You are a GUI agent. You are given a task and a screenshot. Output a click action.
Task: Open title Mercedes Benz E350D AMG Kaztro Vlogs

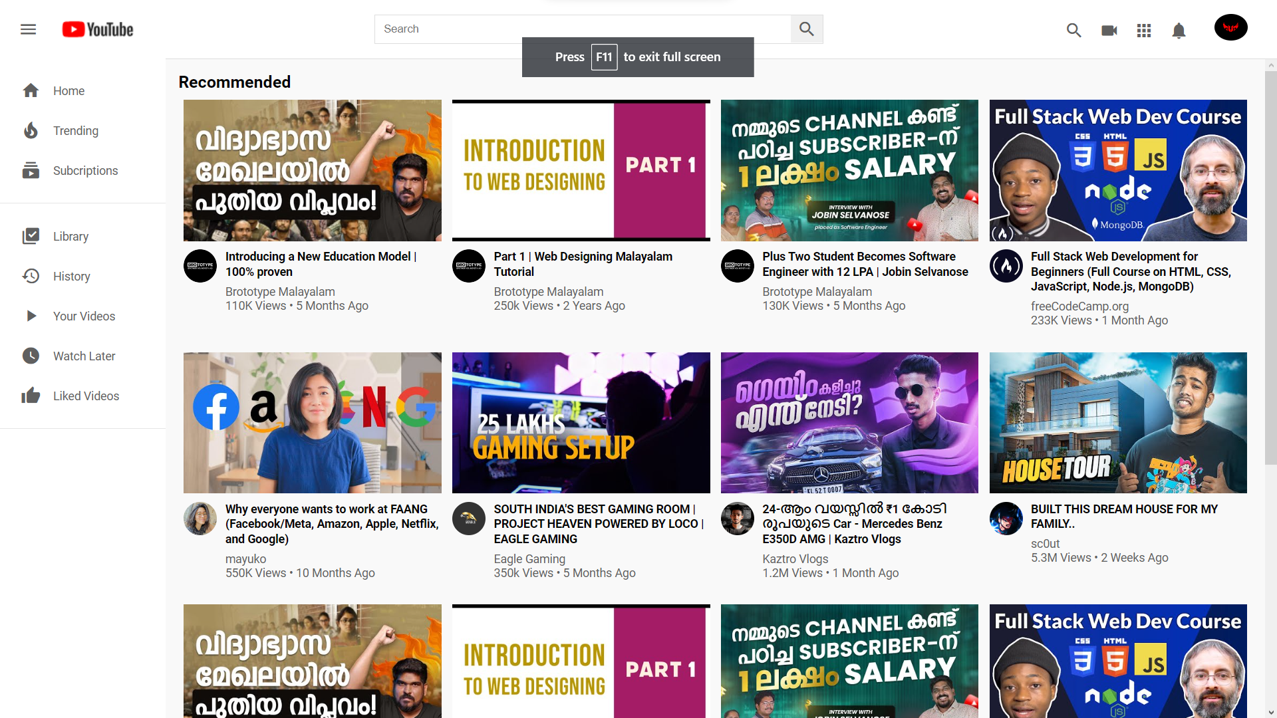[x=855, y=524]
